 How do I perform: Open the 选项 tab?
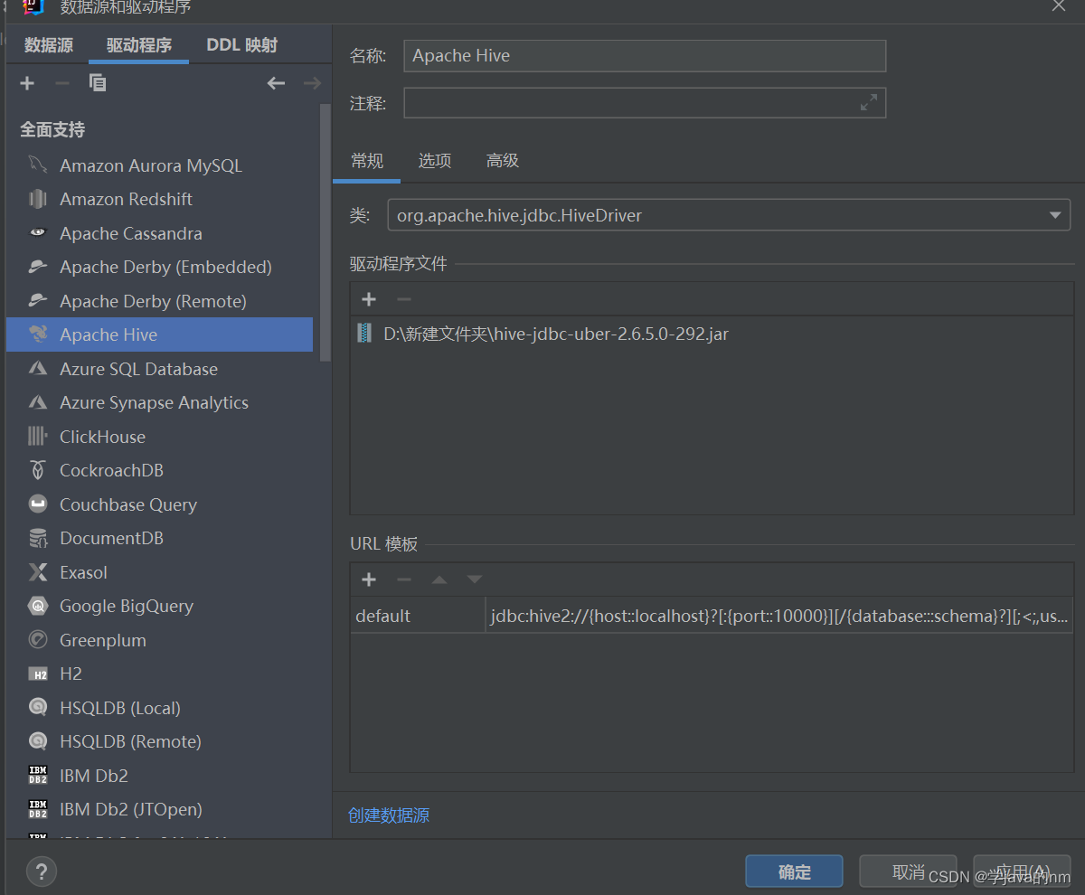point(435,161)
